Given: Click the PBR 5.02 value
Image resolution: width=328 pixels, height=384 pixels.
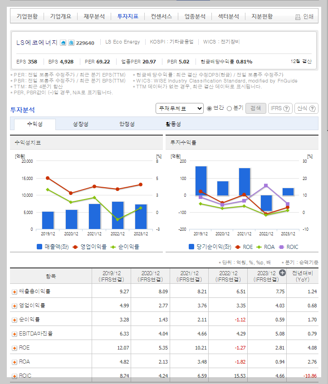Looking at the screenshot, I should [184, 62].
